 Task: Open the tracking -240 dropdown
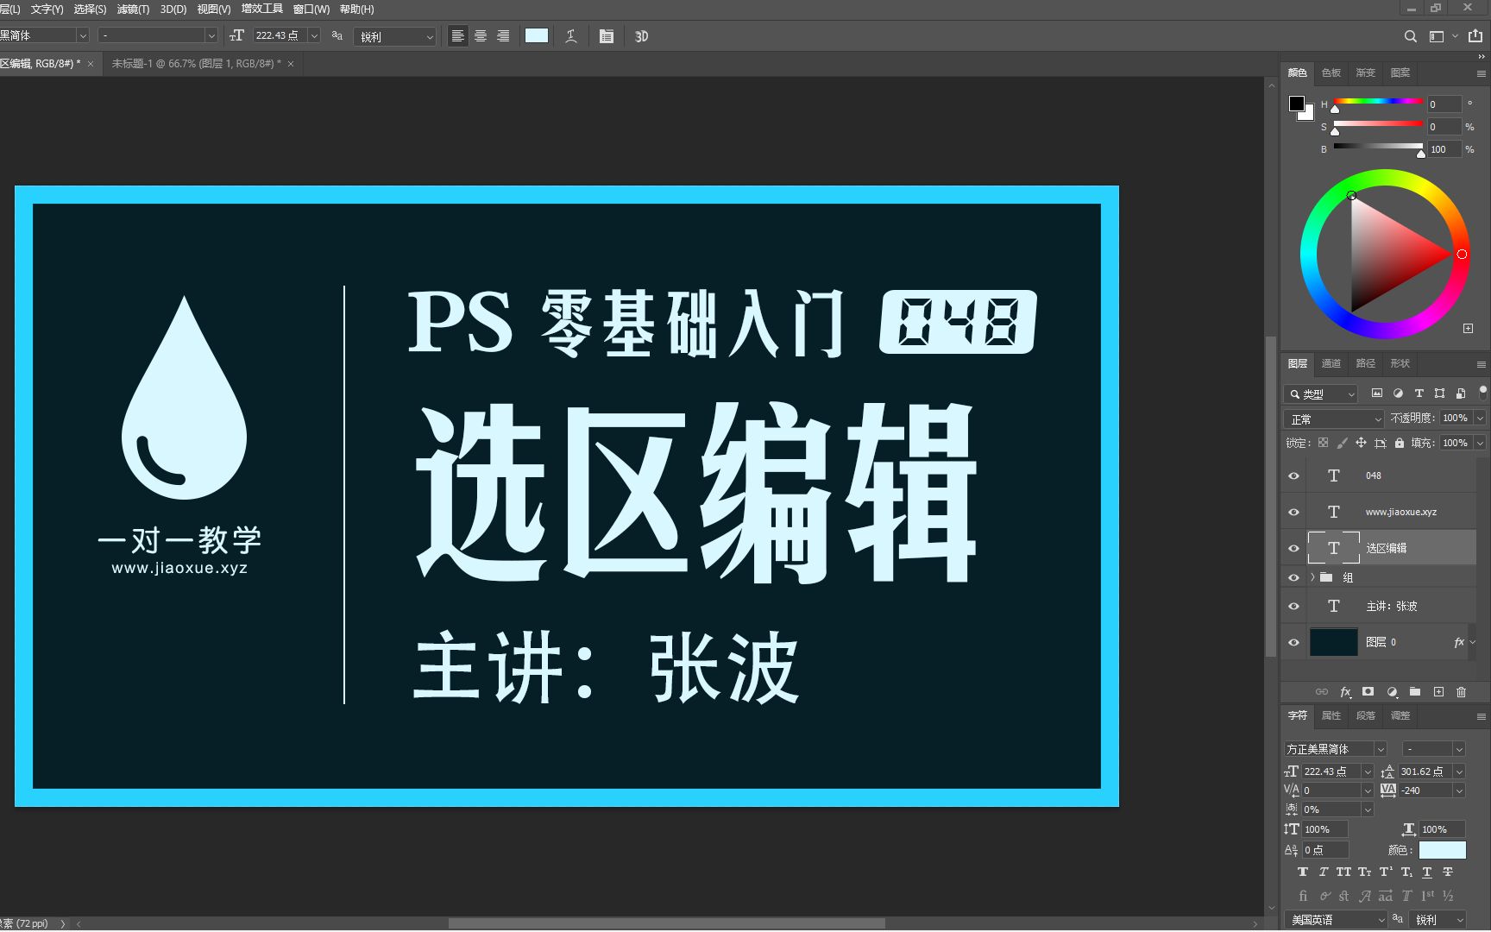click(1459, 790)
